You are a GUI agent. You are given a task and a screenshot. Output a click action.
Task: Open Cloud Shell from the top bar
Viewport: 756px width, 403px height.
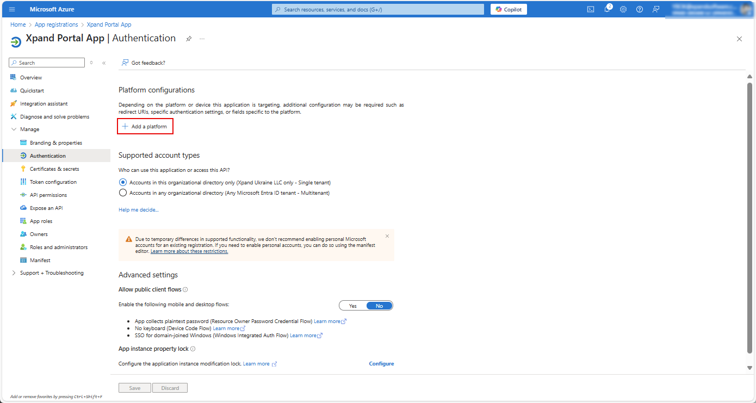point(590,9)
